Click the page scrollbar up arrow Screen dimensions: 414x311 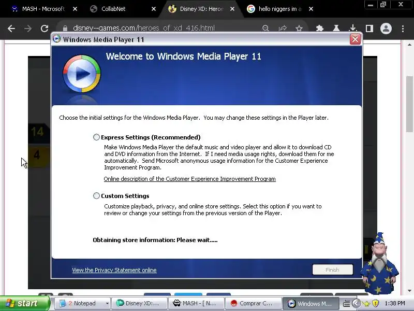pyautogui.click(x=409, y=45)
